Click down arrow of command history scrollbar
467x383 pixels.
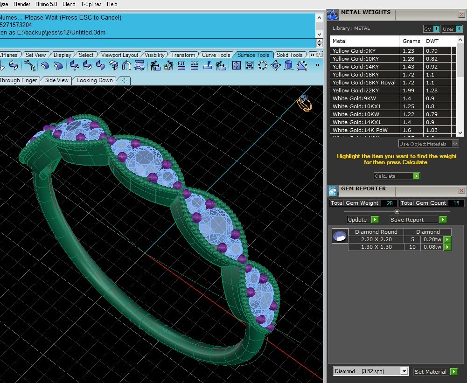pyautogui.click(x=319, y=34)
